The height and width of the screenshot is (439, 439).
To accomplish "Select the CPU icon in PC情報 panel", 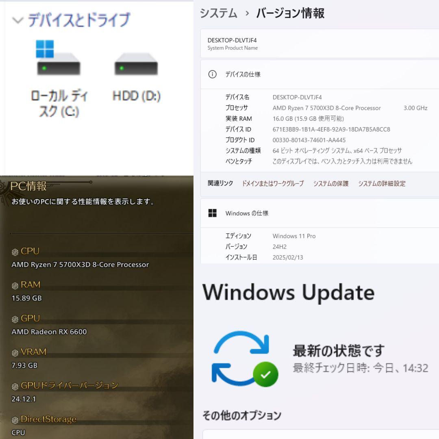I will tap(14, 251).
